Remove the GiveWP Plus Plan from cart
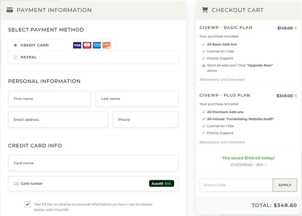The width and height of the screenshot is (302, 216). tap(295, 96)
